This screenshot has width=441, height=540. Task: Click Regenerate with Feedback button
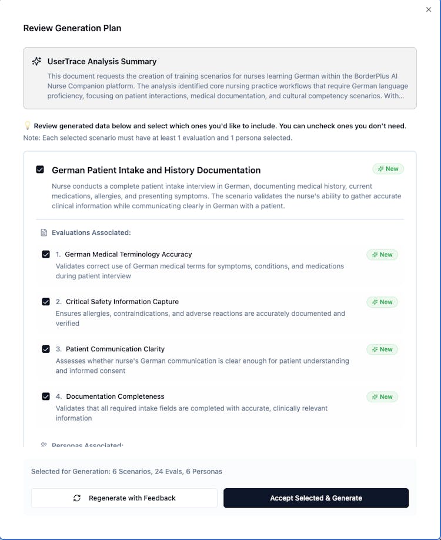[x=124, y=498]
